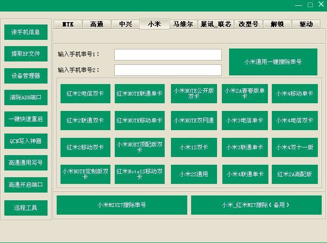Image resolution: width=327 pixels, height=243 pixels.
Task: Run 一键快速重启
Action: click(x=26, y=119)
